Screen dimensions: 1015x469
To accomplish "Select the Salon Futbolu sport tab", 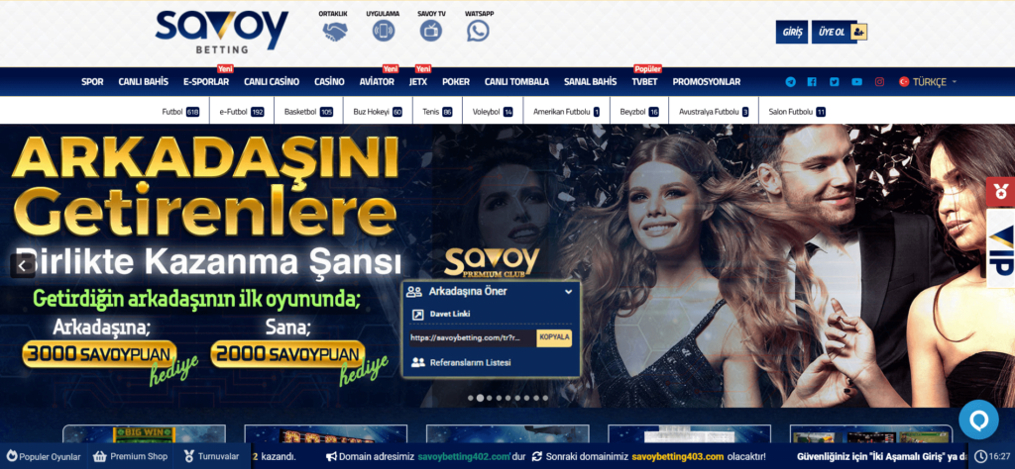I will click(x=797, y=112).
